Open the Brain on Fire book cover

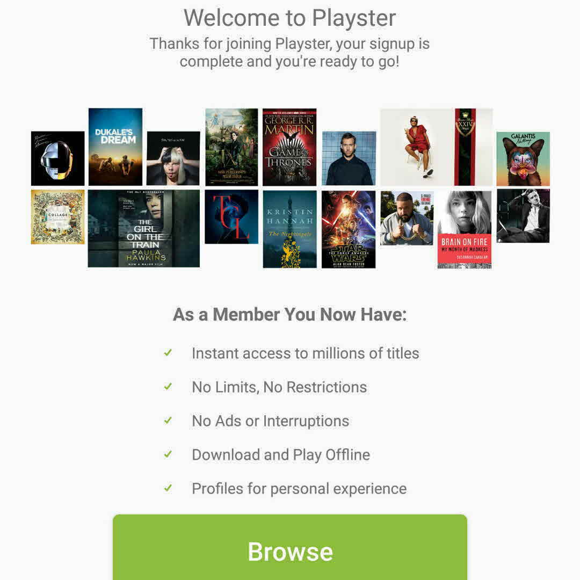coord(465,229)
